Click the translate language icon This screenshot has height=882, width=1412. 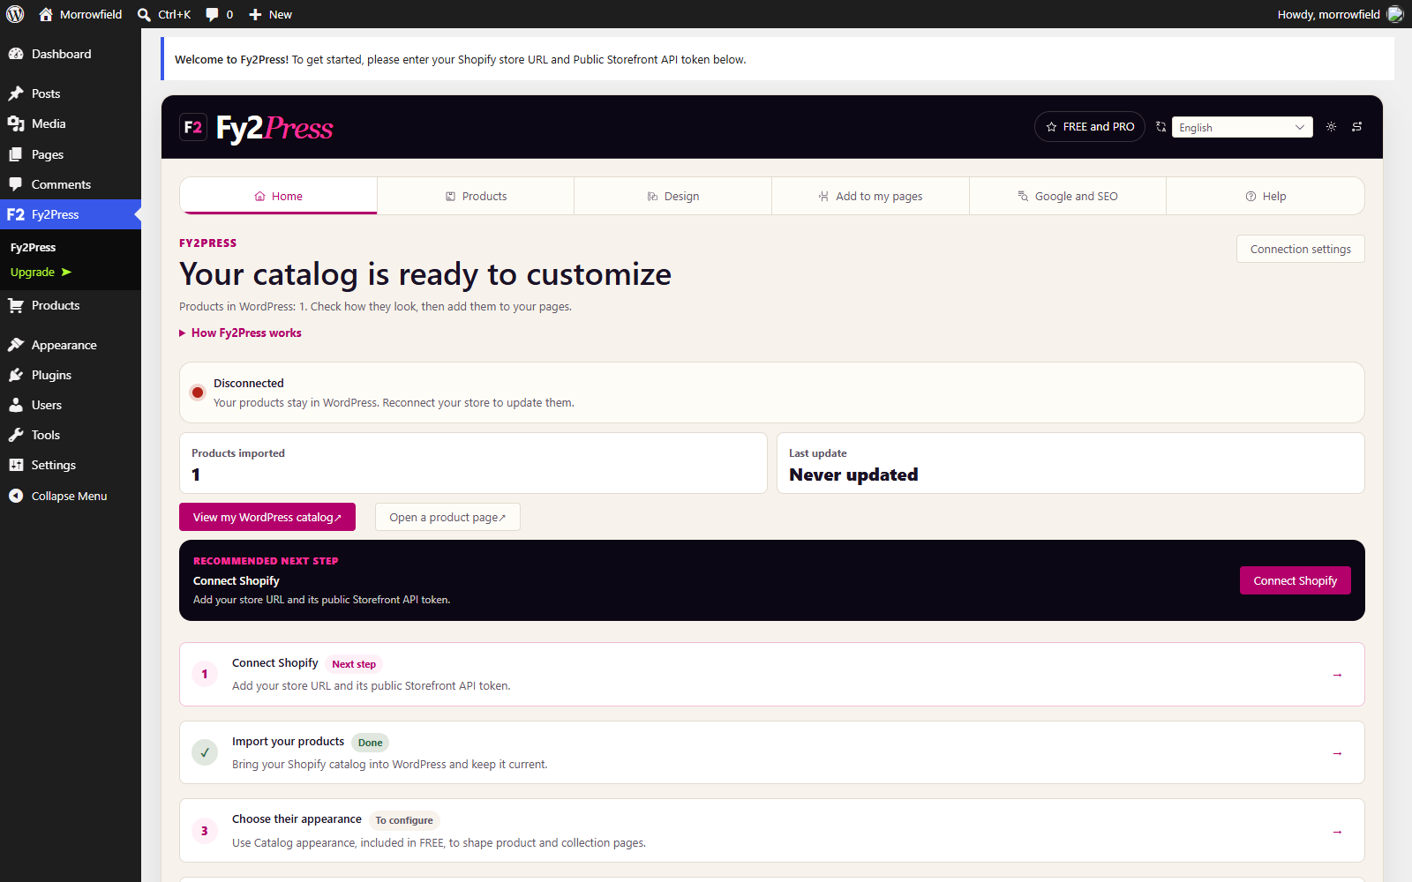[x=1160, y=127]
